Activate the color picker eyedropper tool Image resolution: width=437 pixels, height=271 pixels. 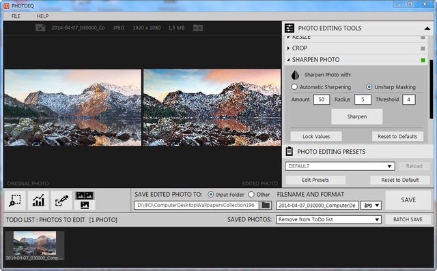(61, 200)
